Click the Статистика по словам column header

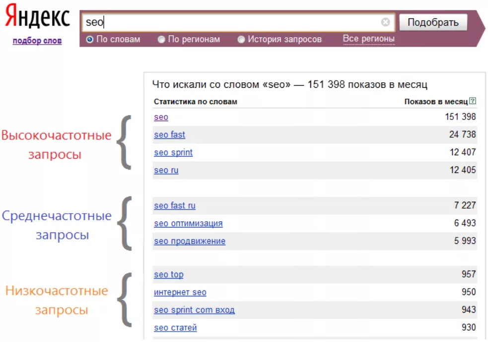click(196, 102)
